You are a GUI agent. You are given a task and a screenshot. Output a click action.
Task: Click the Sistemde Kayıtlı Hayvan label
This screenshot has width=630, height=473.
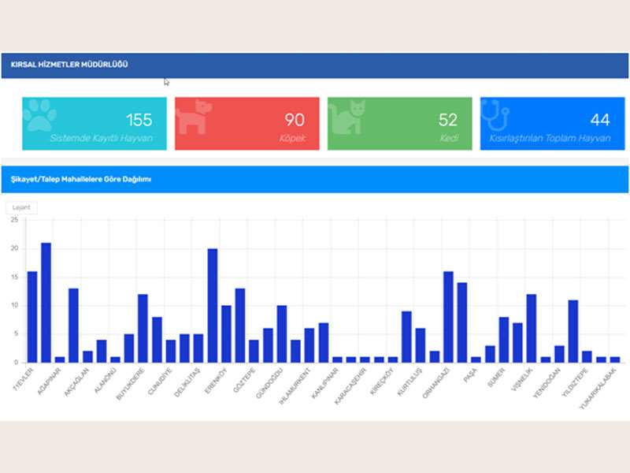(x=102, y=139)
